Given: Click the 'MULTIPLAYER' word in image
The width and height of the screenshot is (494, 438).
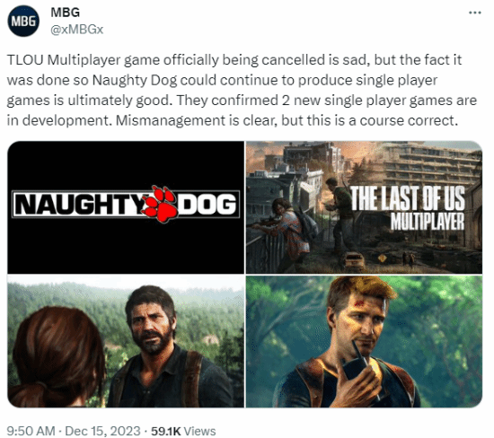Looking at the screenshot, I should click(428, 222).
